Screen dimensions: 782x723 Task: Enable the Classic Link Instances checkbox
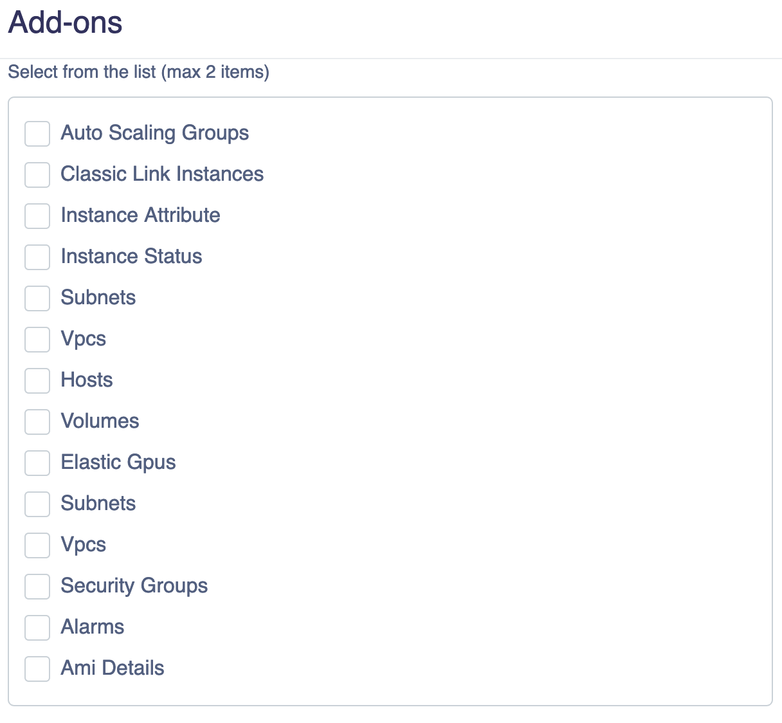(x=37, y=175)
